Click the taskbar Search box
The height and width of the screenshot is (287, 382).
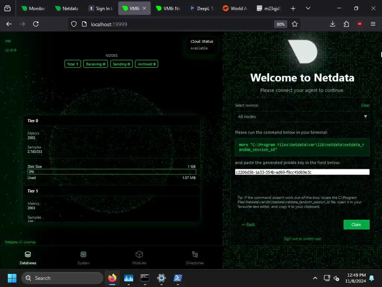62,278
